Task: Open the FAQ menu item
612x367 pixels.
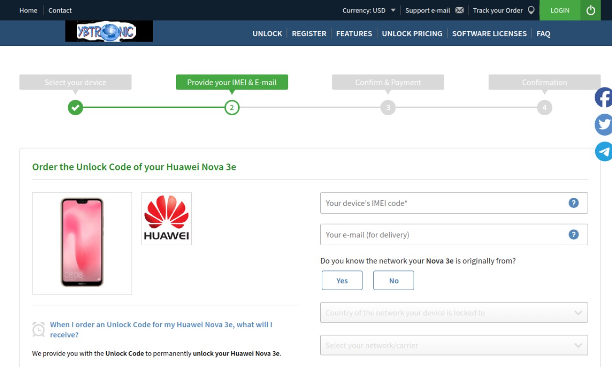Action: [543, 33]
